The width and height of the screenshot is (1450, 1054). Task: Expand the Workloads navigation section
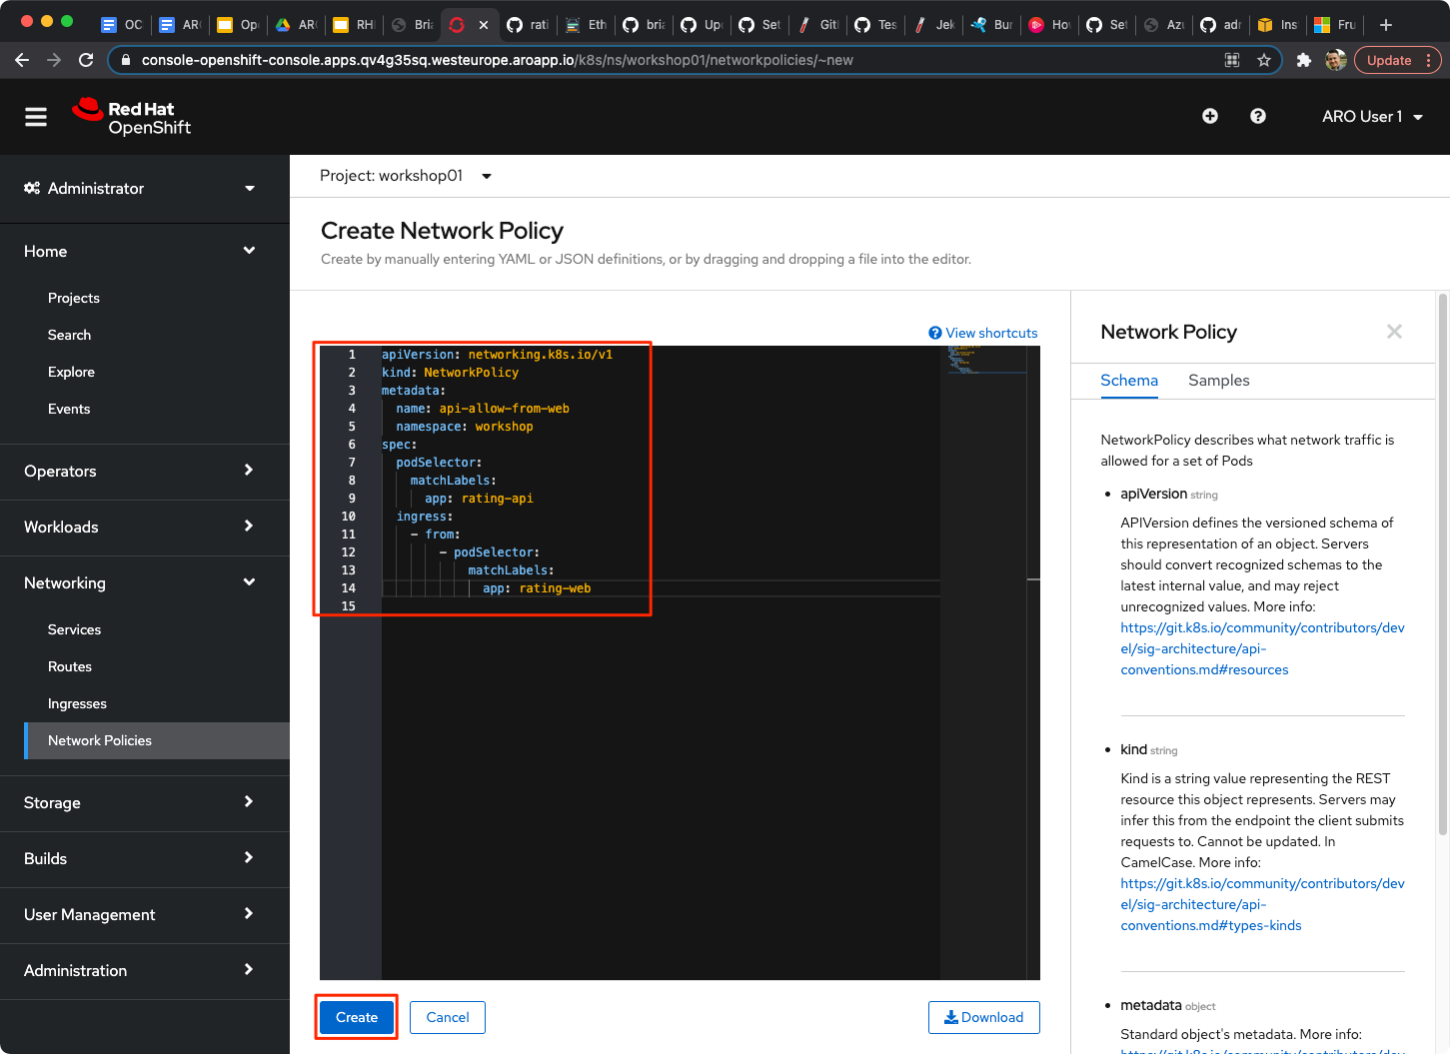click(x=140, y=527)
